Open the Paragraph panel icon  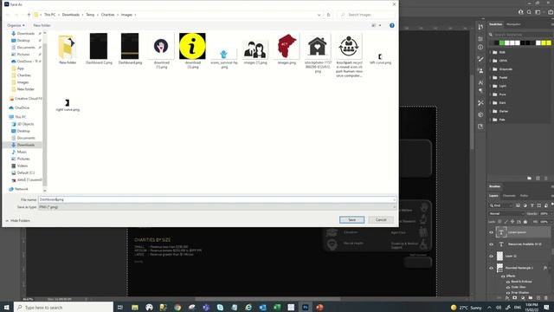pyautogui.click(x=480, y=91)
